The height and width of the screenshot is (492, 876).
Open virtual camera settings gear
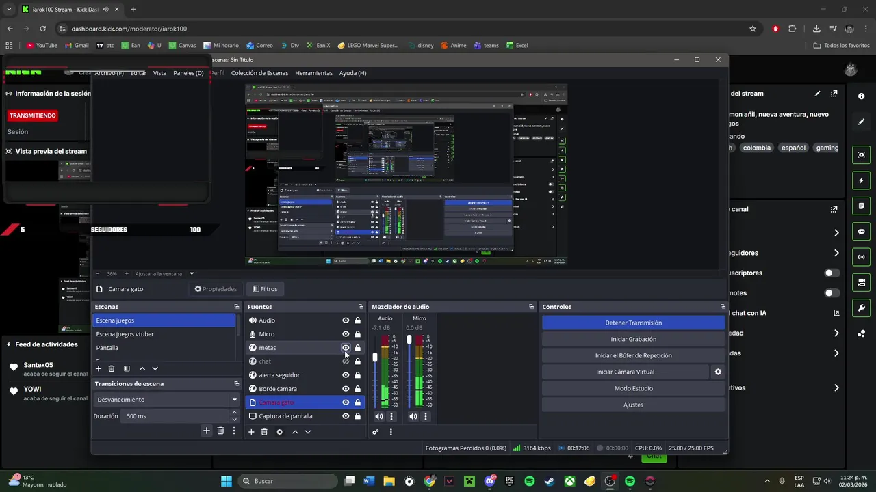coord(718,372)
